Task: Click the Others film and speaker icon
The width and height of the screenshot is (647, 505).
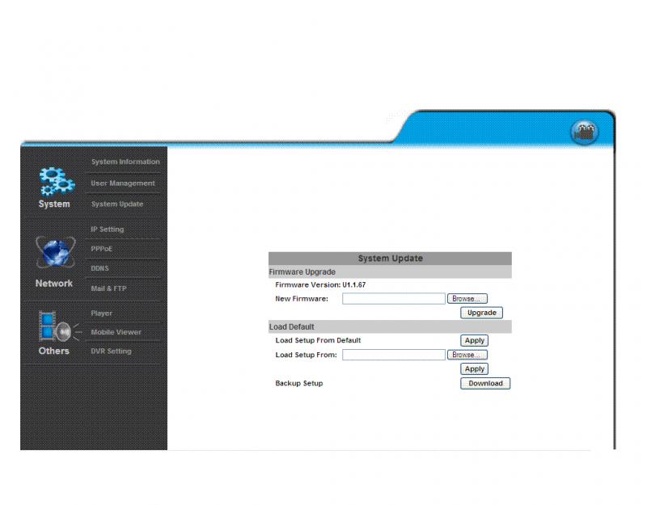Action: (x=57, y=326)
